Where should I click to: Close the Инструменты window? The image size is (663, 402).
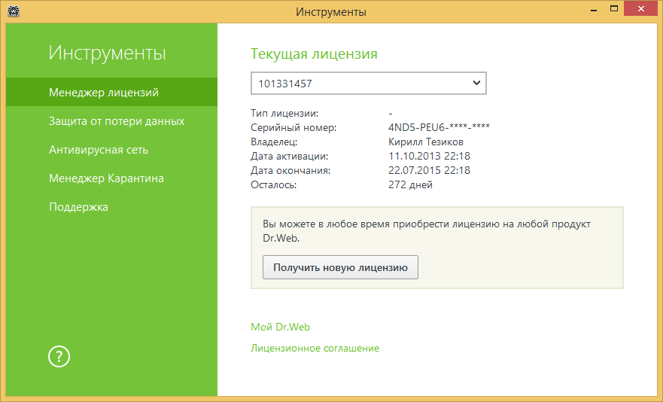click(640, 8)
